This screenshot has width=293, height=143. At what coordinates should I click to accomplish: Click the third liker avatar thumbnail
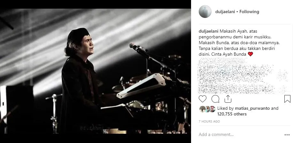pos(213,109)
